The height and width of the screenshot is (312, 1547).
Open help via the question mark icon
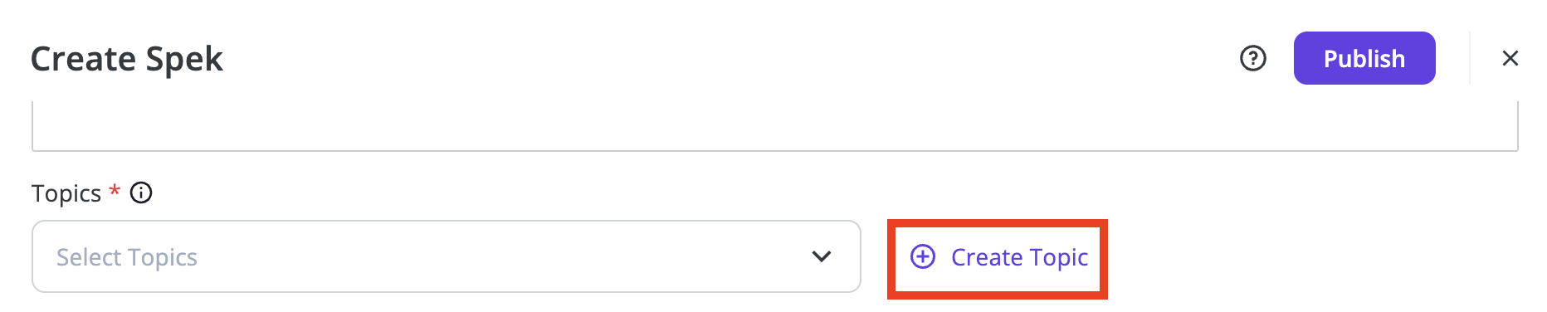coord(1252,58)
